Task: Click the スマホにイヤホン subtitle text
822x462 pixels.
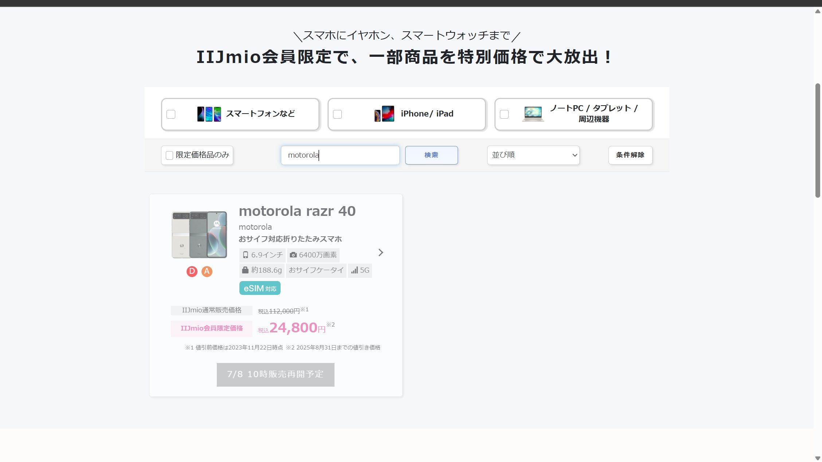Action: click(x=407, y=36)
